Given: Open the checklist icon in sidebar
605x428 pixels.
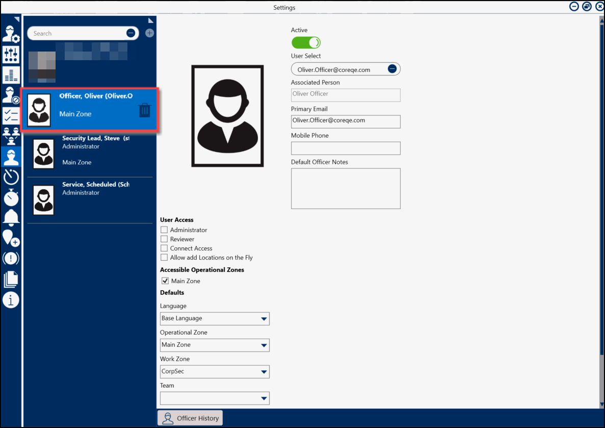Looking at the screenshot, I should pyautogui.click(x=11, y=115).
